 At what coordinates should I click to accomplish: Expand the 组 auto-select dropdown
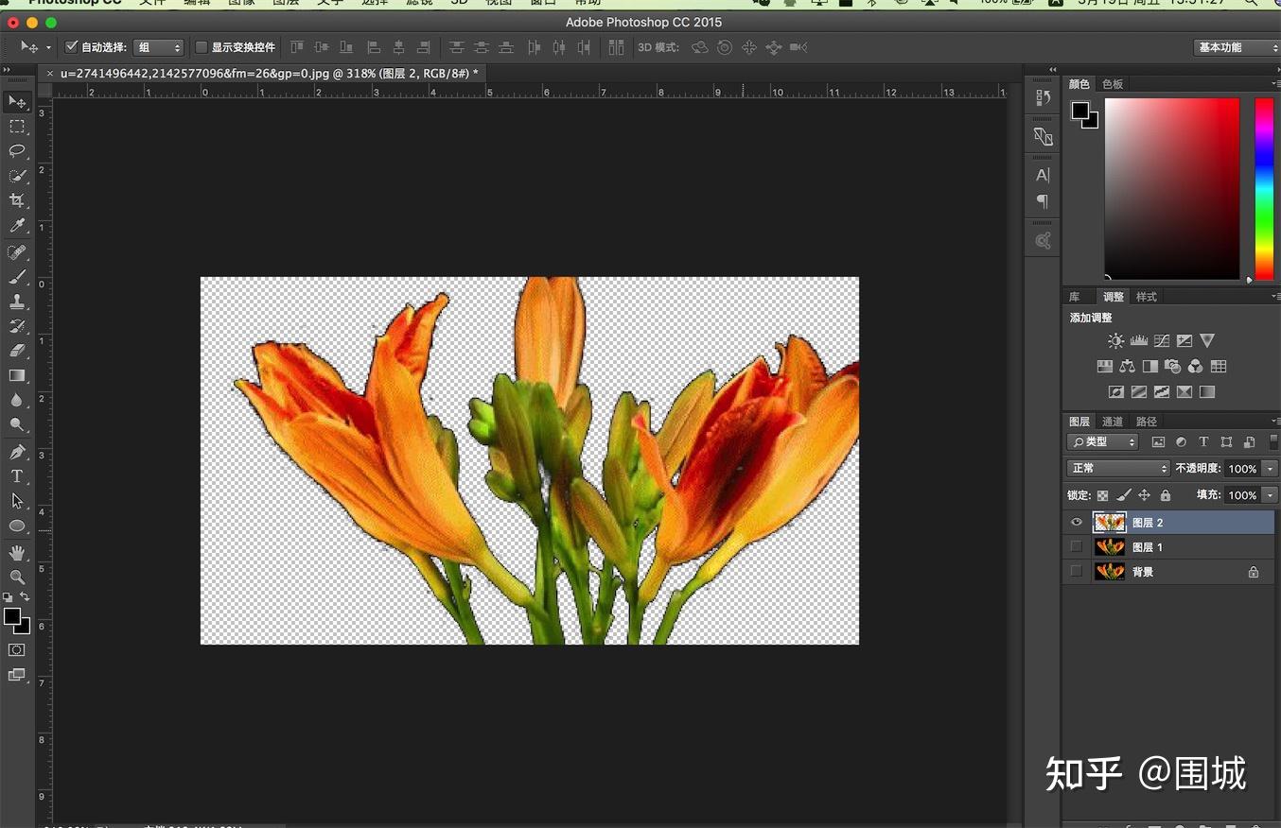tap(158, 47)
